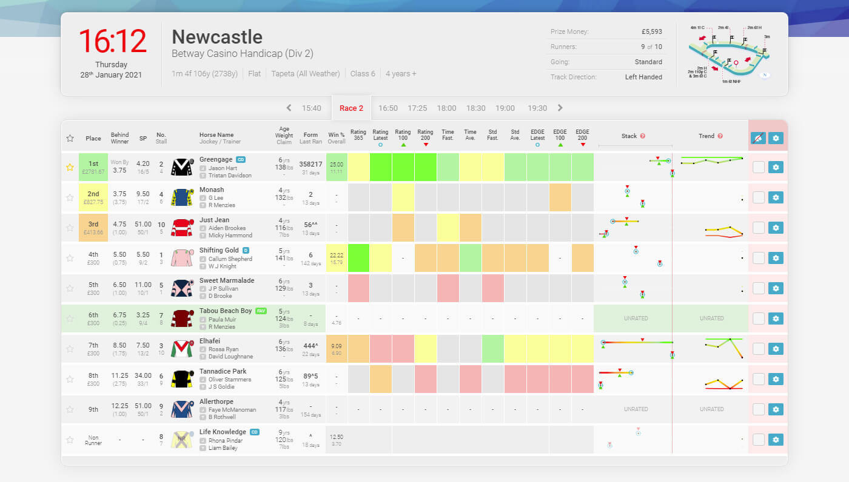The image size is (849, 482).
Task: Click Greengage's jockey silks image
Action: 181,167
